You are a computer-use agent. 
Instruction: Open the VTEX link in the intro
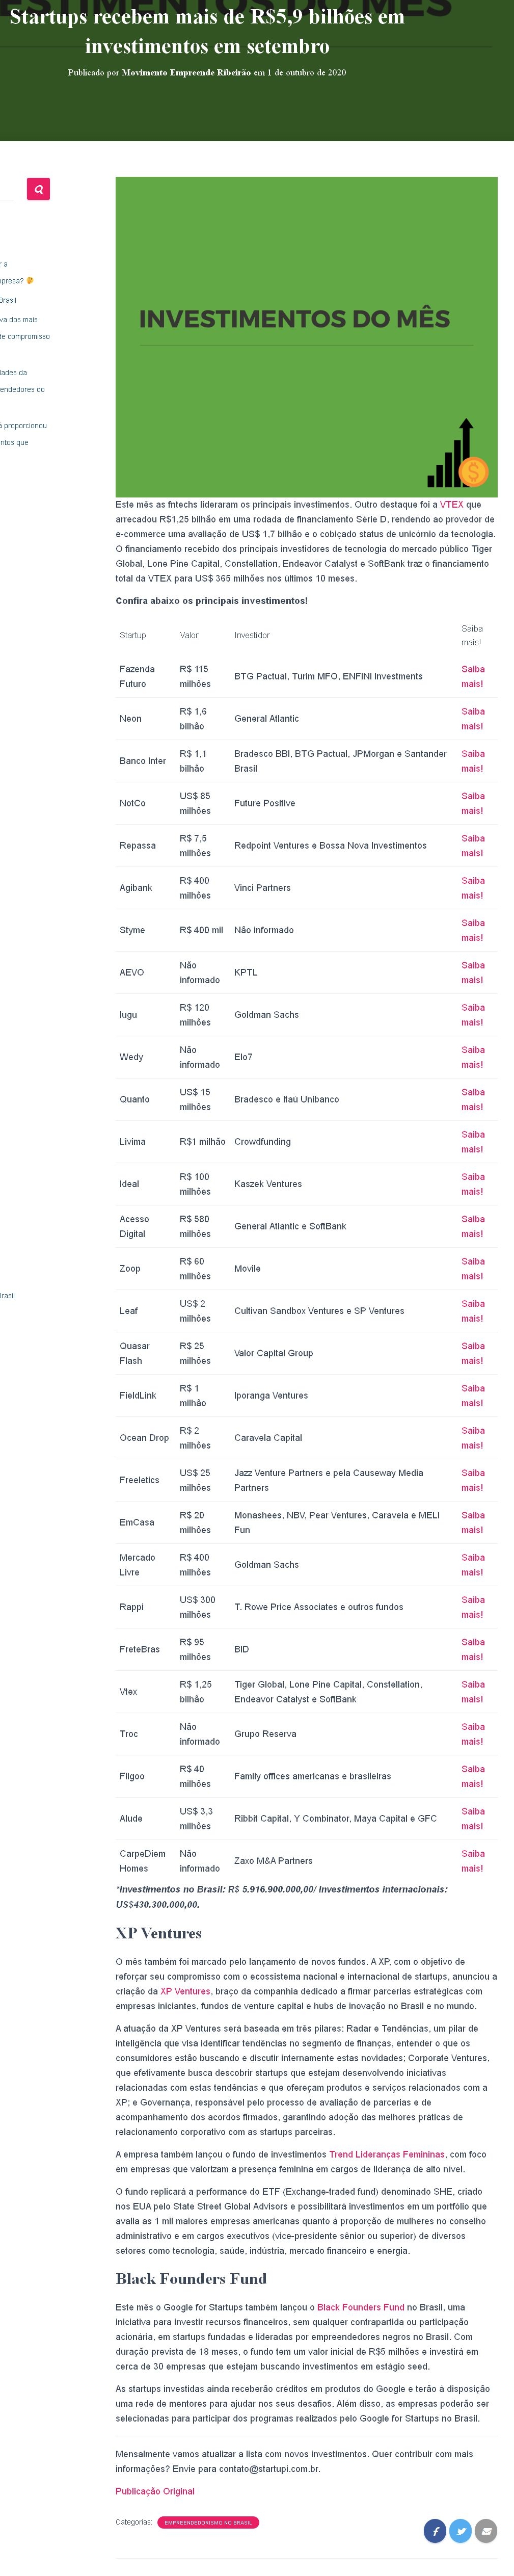pos(451,505)
